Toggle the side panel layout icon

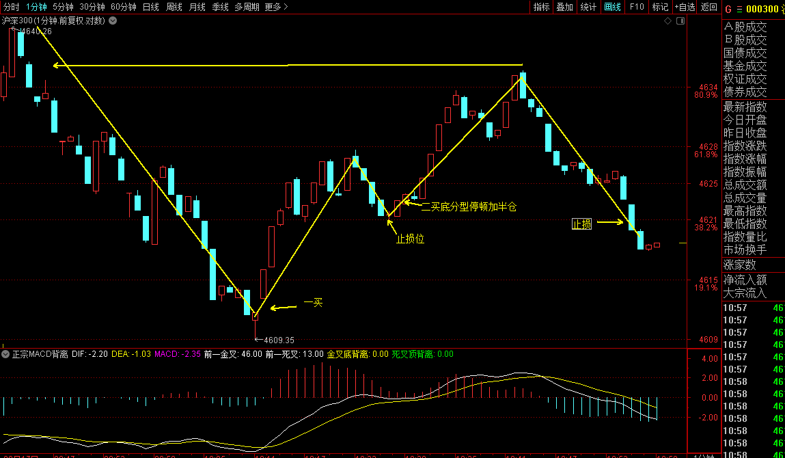(x=680, y=21)
